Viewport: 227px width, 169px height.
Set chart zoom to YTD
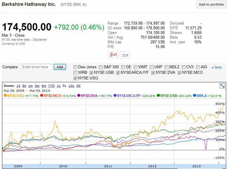(x=51, y=86)
